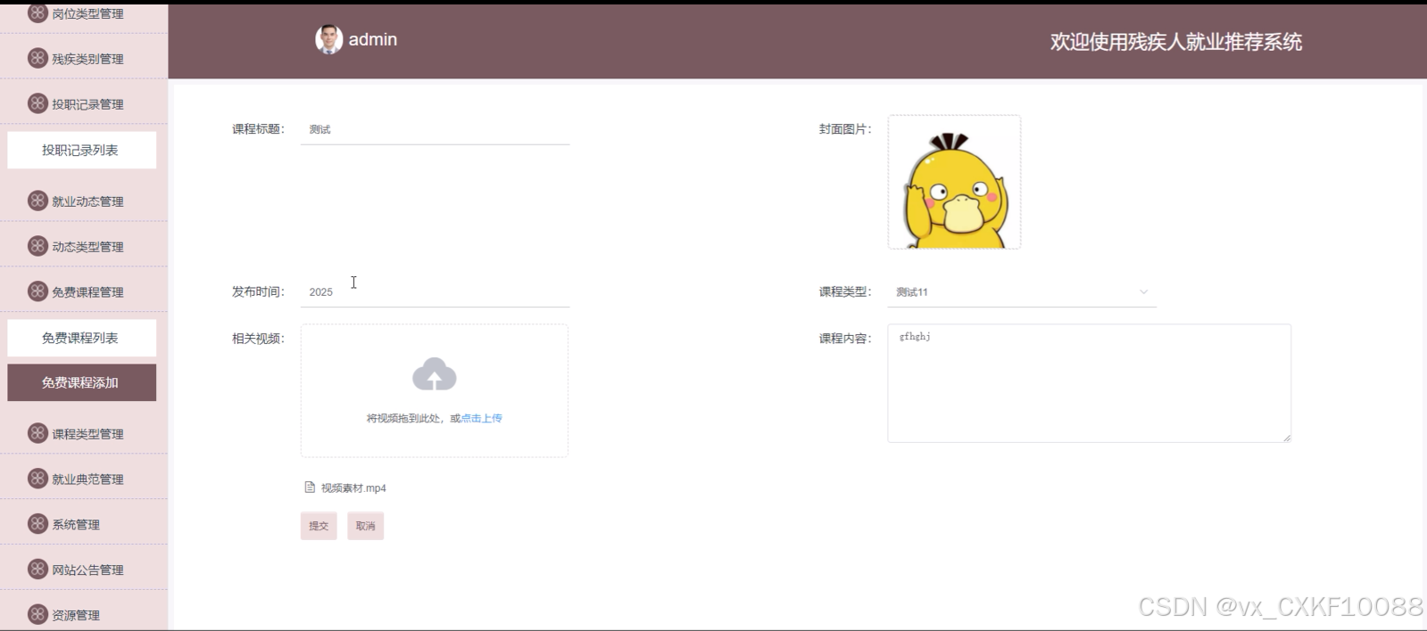This screenshot has width=1427, height=631.
Task: Click the icon beside 动态类型管理
Action: [x=37, y=246]
